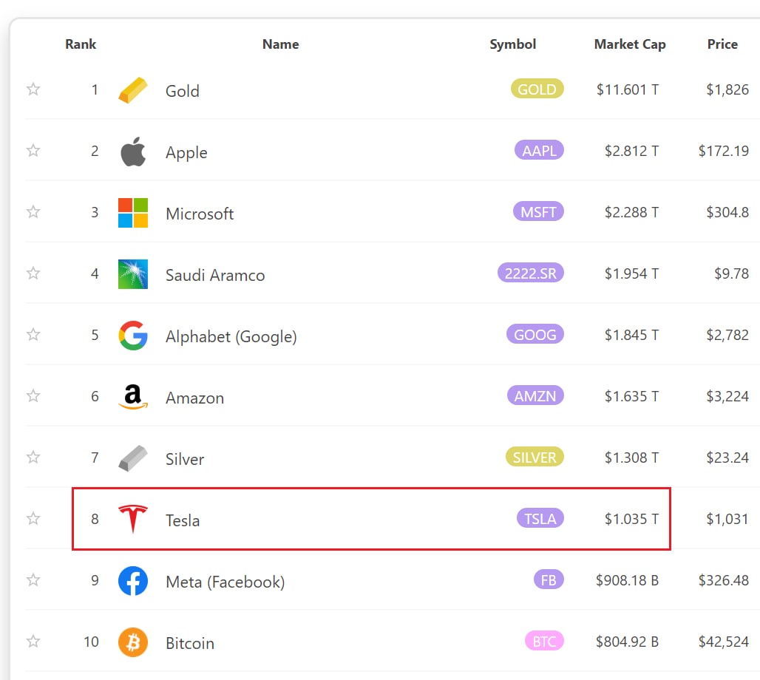Click the yellow SILVER symbol badge

pyautogui.click(x=535, y=457)
